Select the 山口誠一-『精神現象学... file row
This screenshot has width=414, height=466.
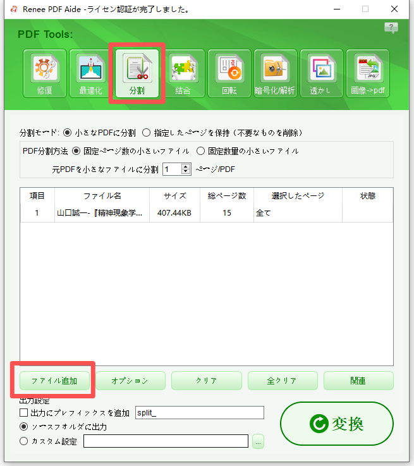(207, 213)
